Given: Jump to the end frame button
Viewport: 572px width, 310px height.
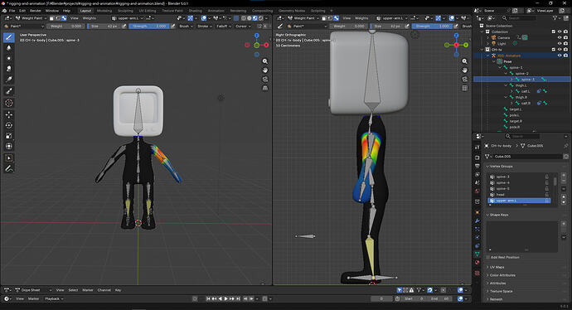Looking at the screenshot, I should pos(238,298).
